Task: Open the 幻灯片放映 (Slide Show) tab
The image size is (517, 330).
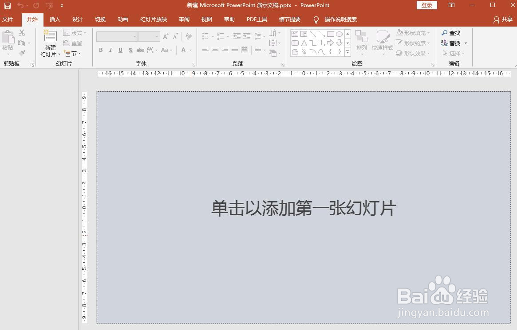Action: click(x=153, y=19)
